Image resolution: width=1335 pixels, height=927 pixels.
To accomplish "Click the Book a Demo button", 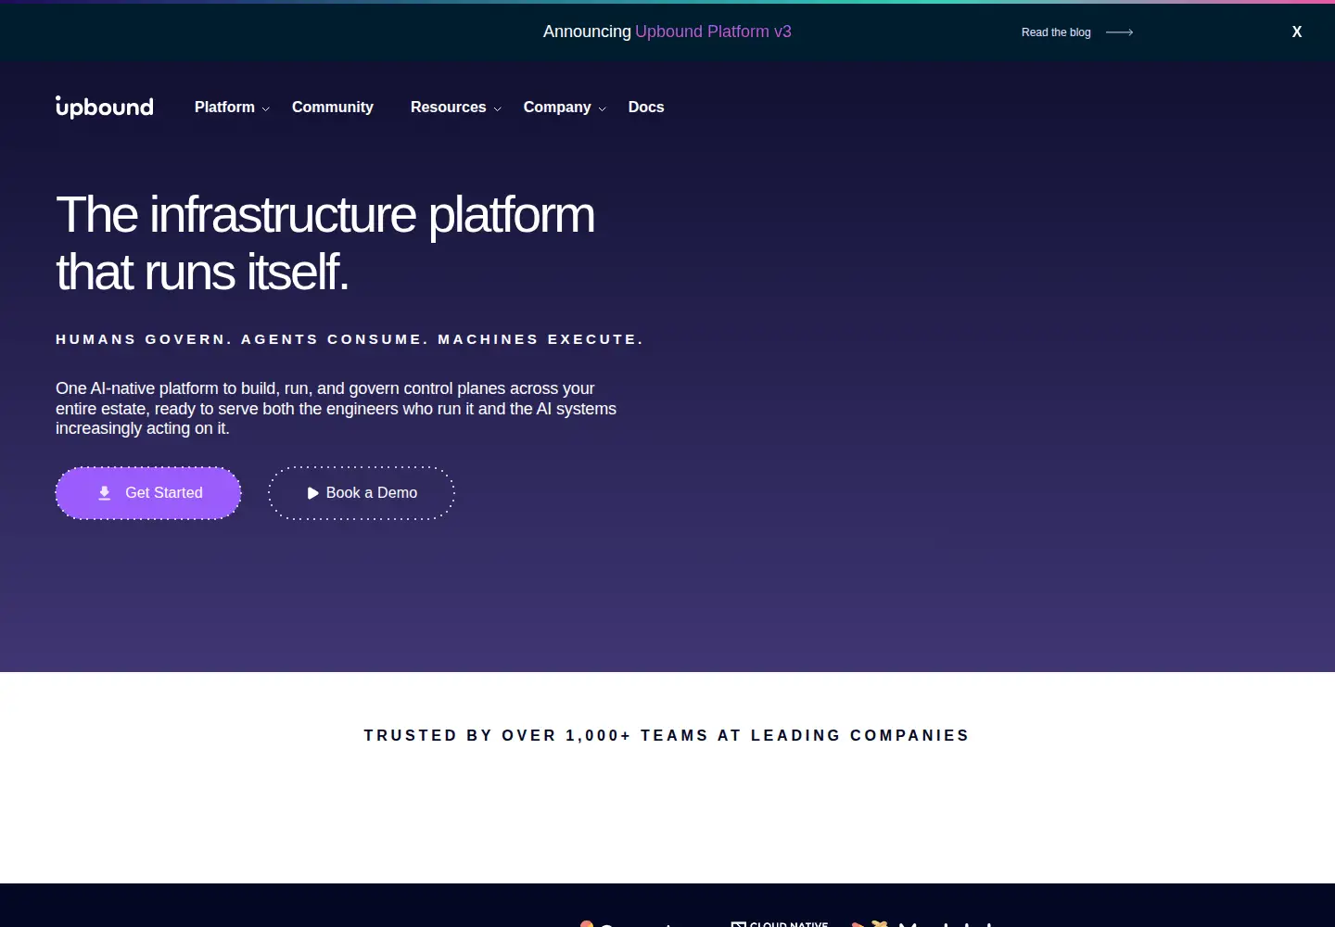I will [x=362, y=493].
